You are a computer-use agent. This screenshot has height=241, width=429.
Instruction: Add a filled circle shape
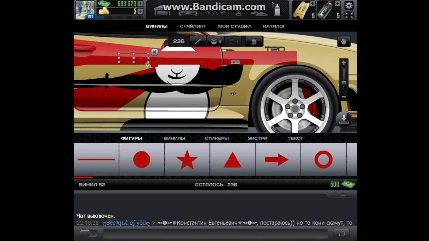141,159
